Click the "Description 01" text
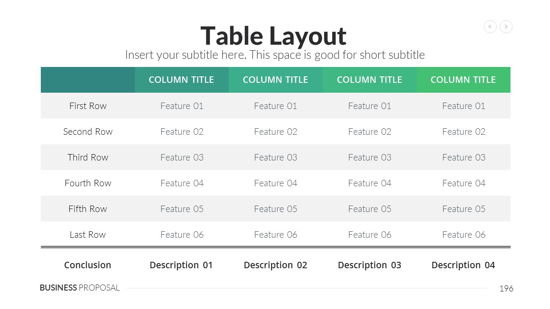 click(x=181, y=265)
